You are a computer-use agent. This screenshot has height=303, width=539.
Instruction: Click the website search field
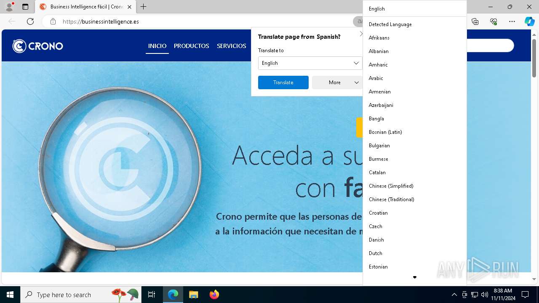coord(490,45)
